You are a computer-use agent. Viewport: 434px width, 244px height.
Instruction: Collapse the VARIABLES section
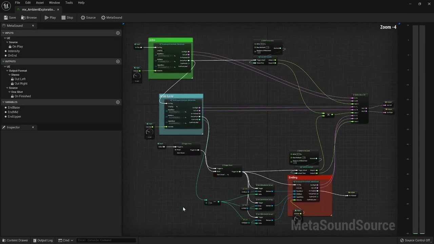coord(3,102)
